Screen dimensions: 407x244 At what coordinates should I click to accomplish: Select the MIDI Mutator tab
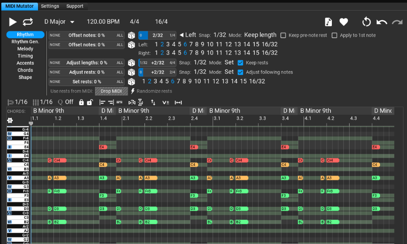19,6
